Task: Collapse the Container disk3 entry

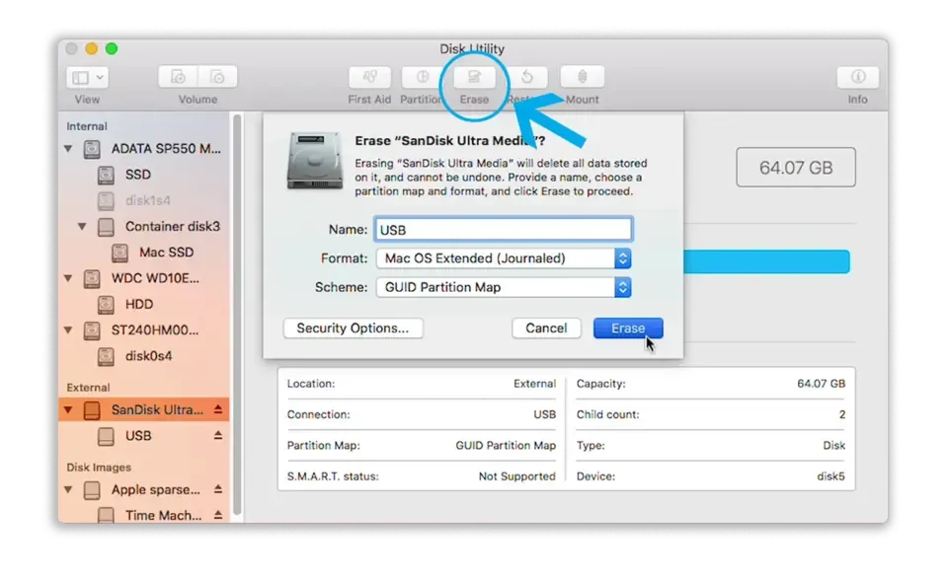Action: tap(83, 226)
